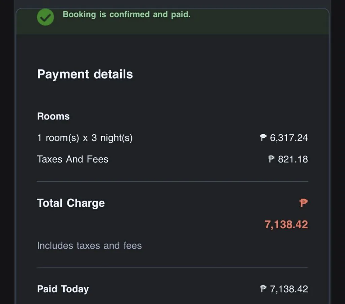Click the orange peso sign under Total Charge
This screenshot has height=304, width=345.
[304, 203]
